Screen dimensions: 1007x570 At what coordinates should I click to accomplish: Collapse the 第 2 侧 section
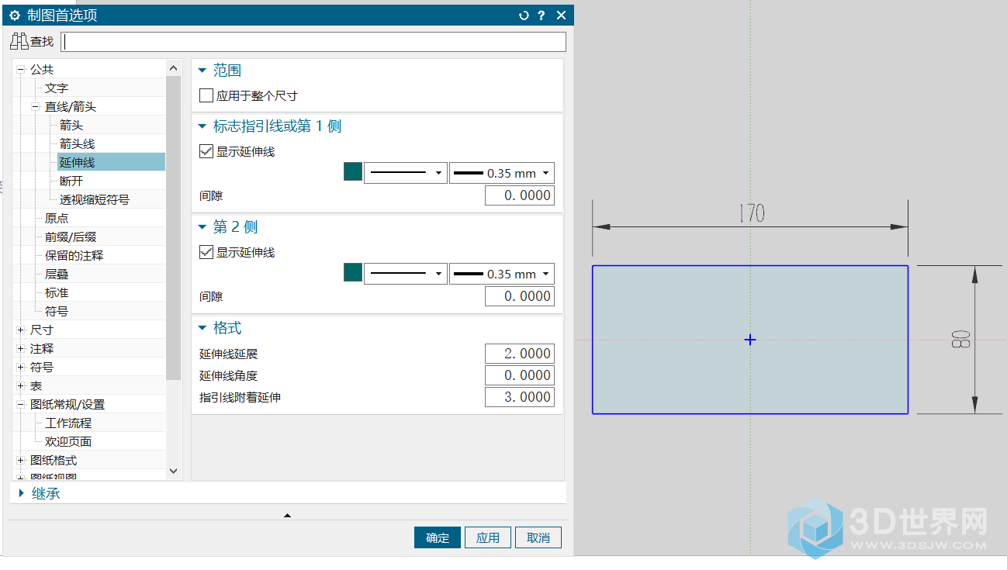(x=203, y=227)
